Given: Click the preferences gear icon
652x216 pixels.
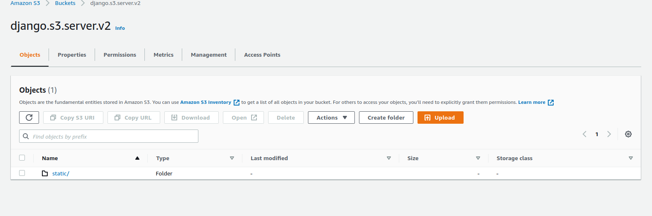Looking at the screenshot, I should (x=628, y=134).
